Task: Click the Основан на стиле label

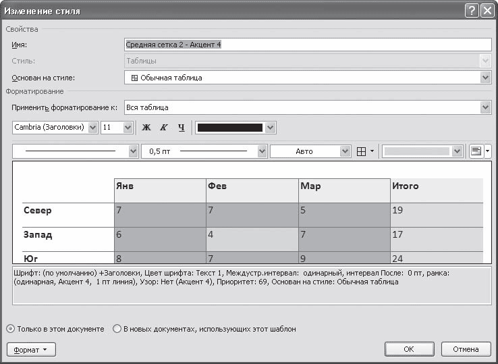Action: (43, 78)
